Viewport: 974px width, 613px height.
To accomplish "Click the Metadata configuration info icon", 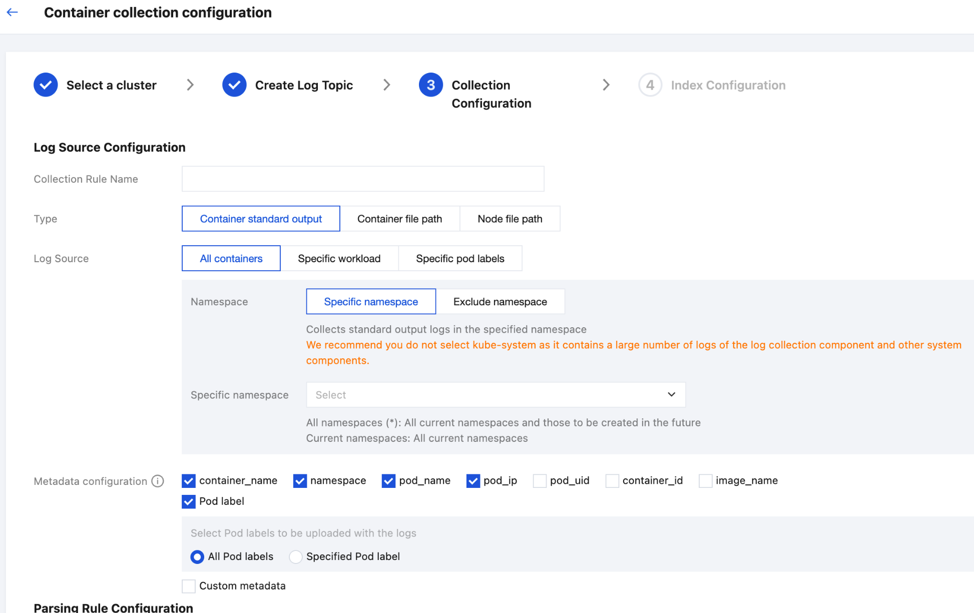I will (x=158, y=481).
